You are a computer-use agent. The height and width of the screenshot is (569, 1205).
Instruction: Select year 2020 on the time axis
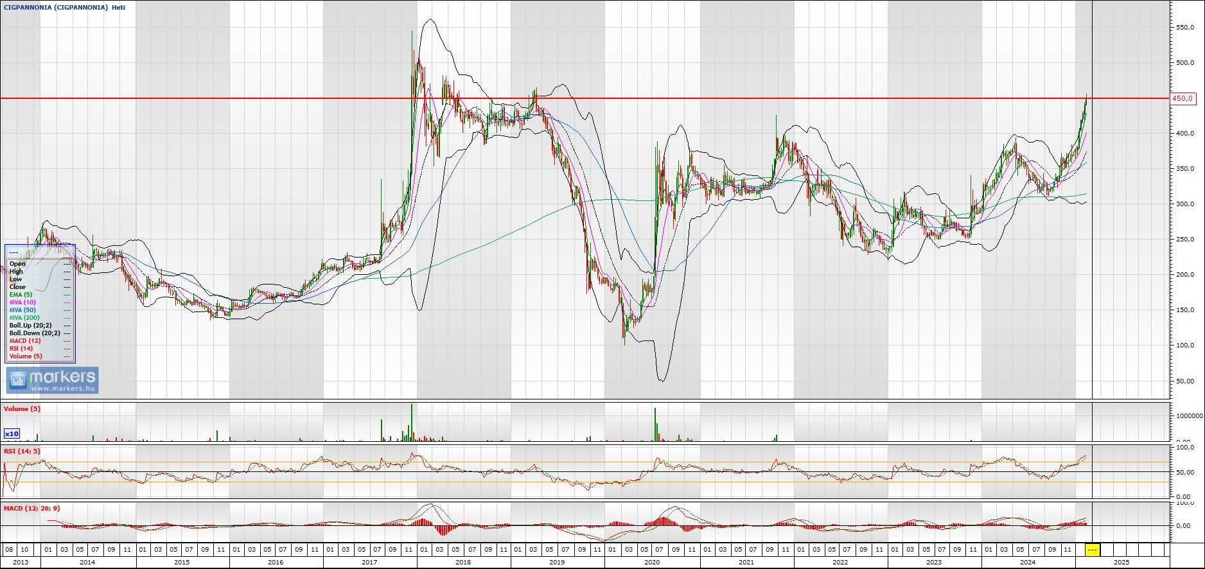point(651,562)
